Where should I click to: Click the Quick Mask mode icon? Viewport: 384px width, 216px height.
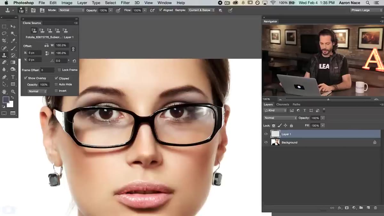[x=4, y=113]
